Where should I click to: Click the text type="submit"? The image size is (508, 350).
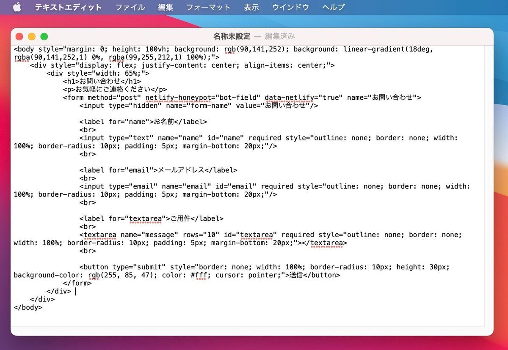(x=139, y=267)
